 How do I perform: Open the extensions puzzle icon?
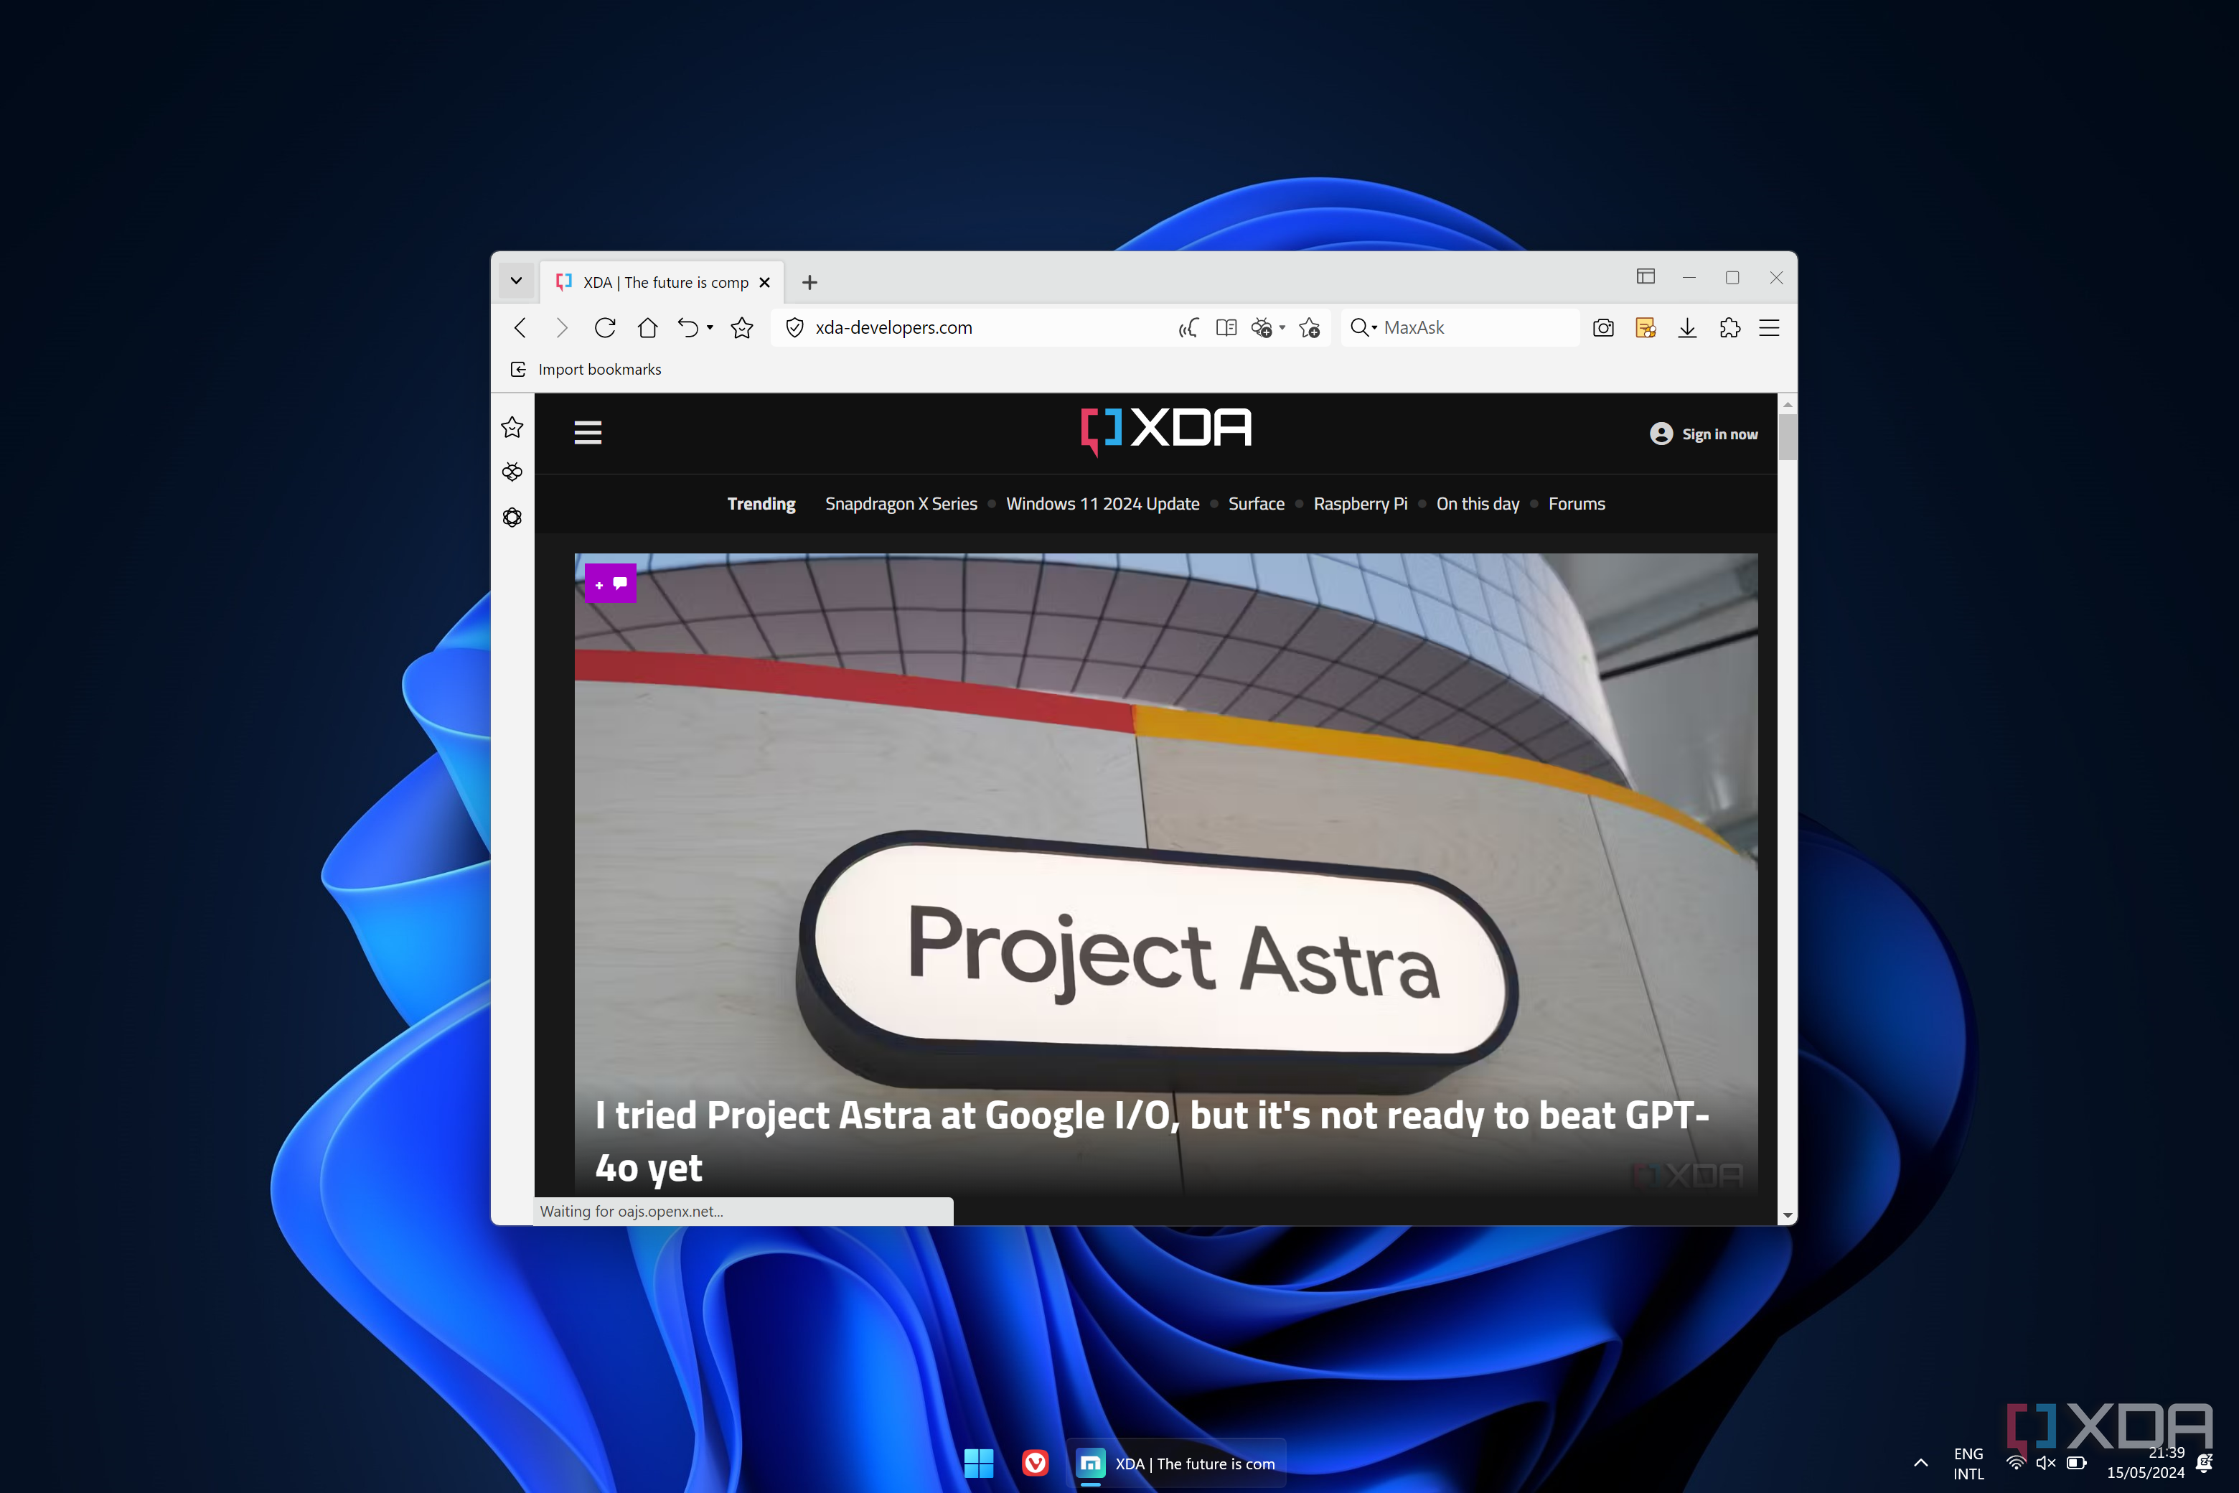1729,327
